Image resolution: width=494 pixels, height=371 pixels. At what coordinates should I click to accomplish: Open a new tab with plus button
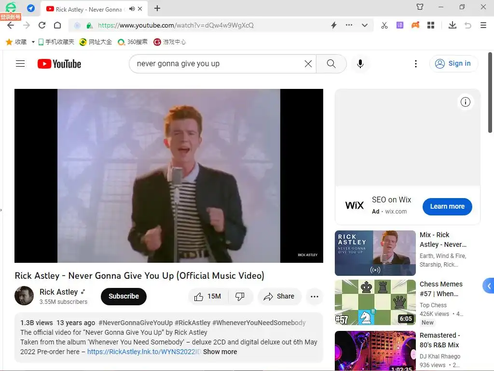157,8
